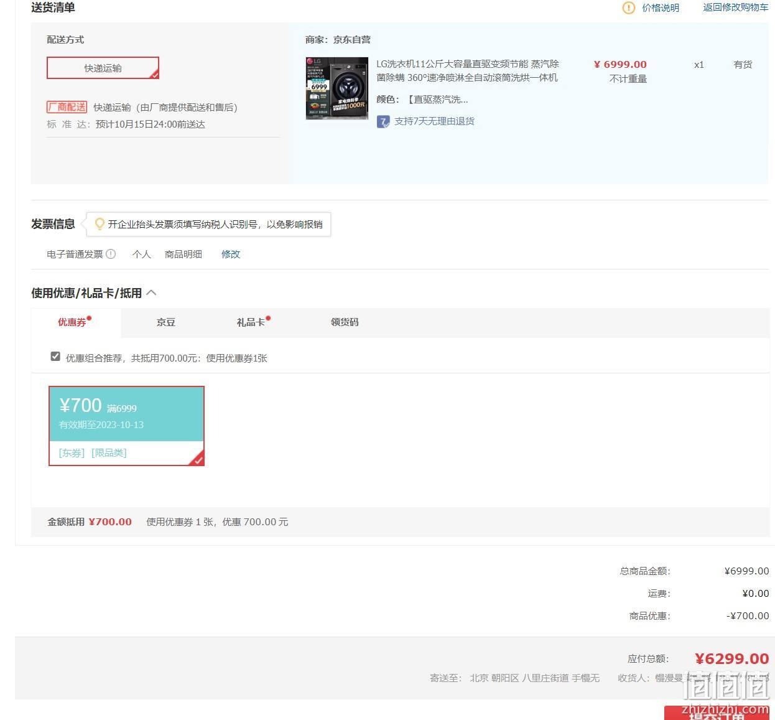Click the 不计重量 label
This screenshot has height=720, width=775.
pos(628,79)
